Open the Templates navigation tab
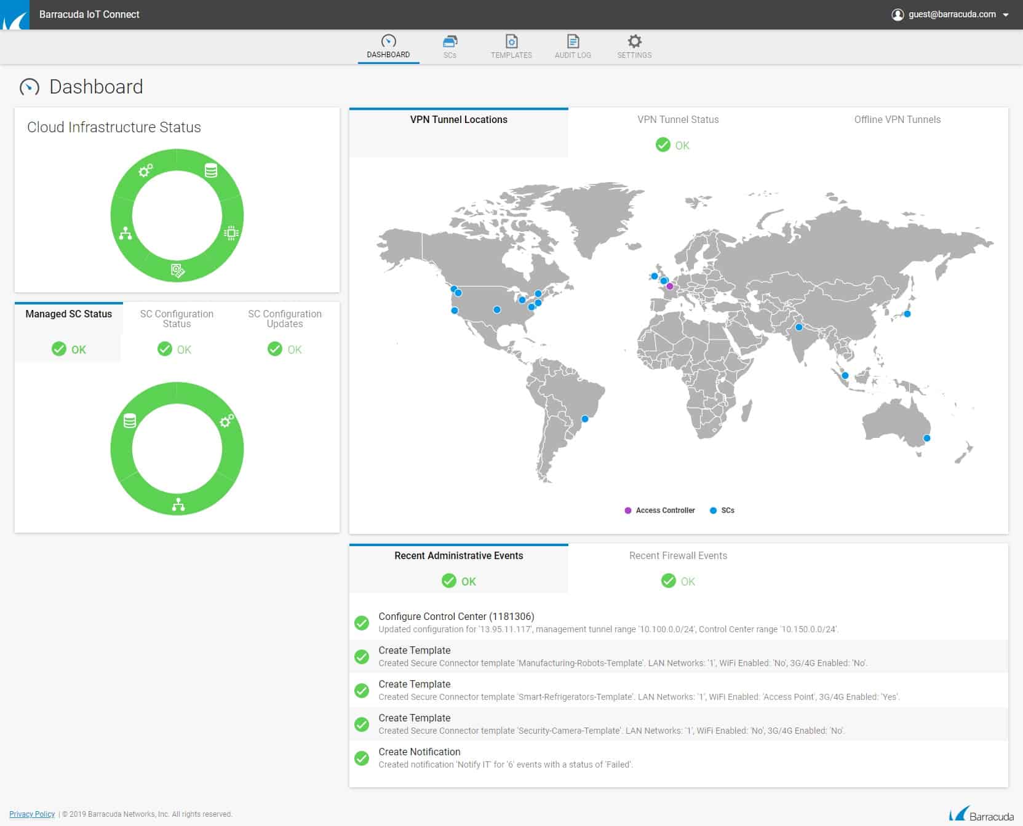The image size is (1023, 826). click(511, 47)
